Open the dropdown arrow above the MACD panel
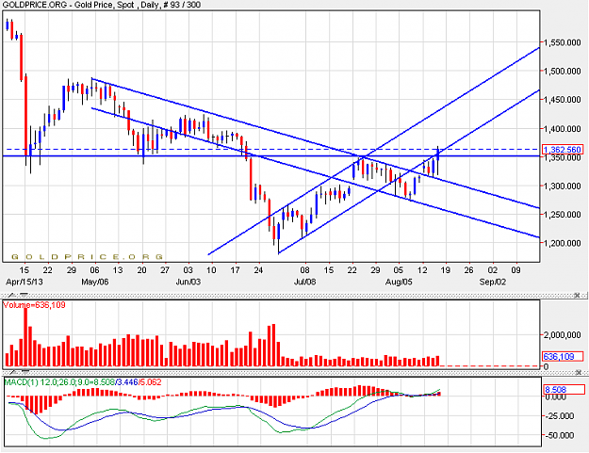This screenshot has height=453, width=589. [25, 372]
